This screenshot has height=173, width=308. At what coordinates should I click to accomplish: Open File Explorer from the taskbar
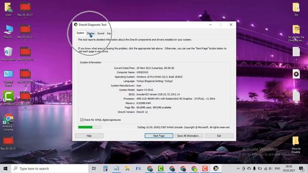[x=127, y=169]
